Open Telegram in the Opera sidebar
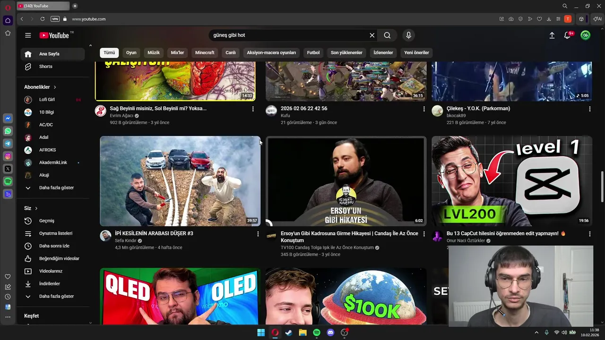Screen dimensions: 605x340 pyautogui.click(x=8, y=144)
